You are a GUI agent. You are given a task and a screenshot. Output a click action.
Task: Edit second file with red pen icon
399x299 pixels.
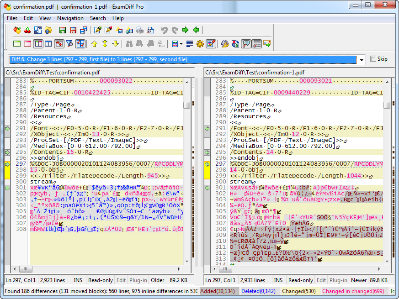(108, 30)
